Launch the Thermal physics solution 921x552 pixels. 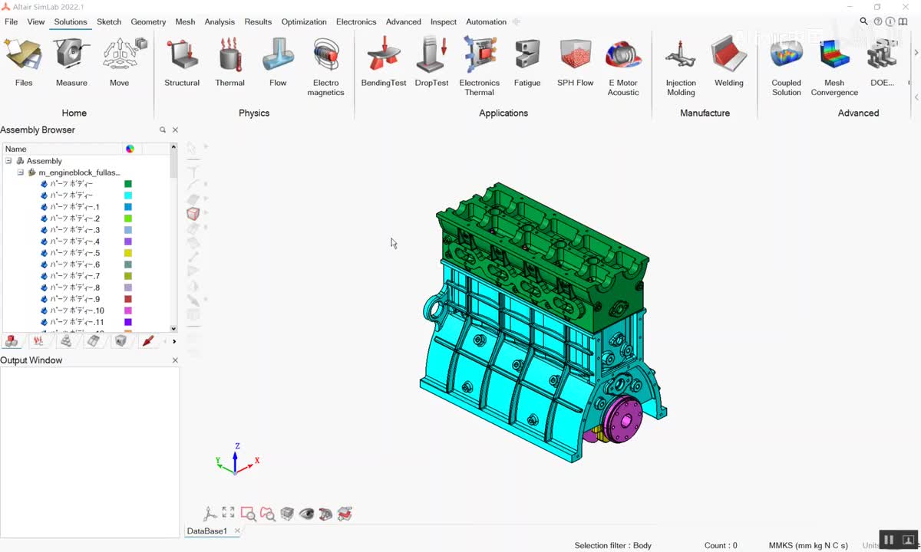[x=229, y=63]
